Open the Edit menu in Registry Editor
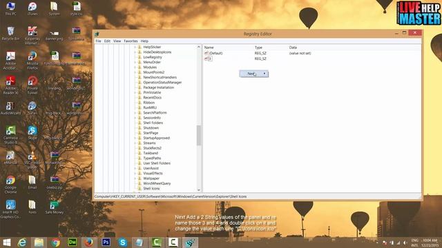This screenshot has height=248, width=442. (107, 41)
